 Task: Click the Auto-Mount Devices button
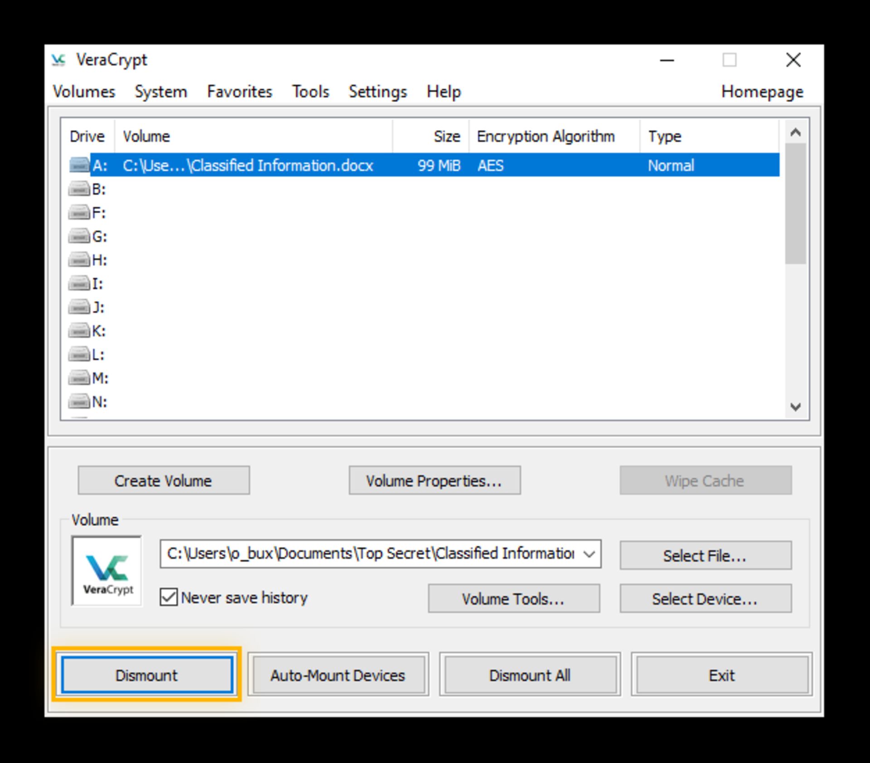(338, 675)
